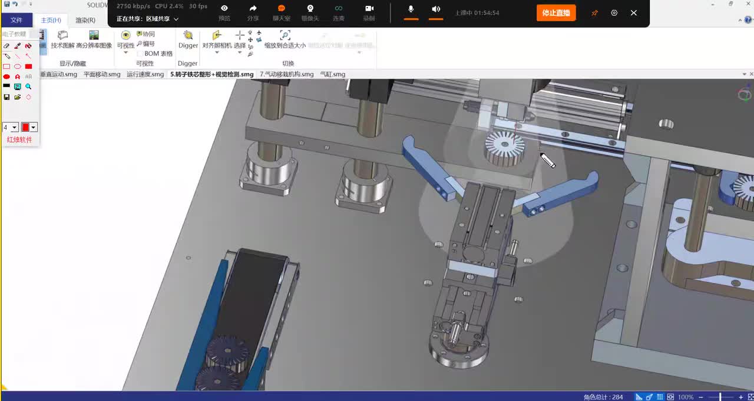Expand the 可视性 dropdown arrow
The image size is (754, 401).
(x=125, y=53)
